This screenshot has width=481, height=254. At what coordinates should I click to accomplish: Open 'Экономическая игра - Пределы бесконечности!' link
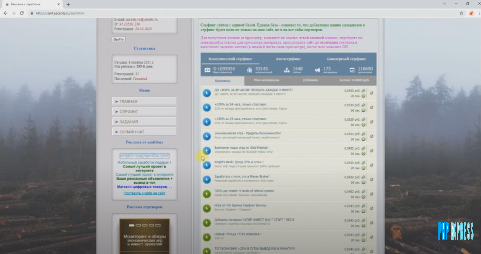coord(247,133)
